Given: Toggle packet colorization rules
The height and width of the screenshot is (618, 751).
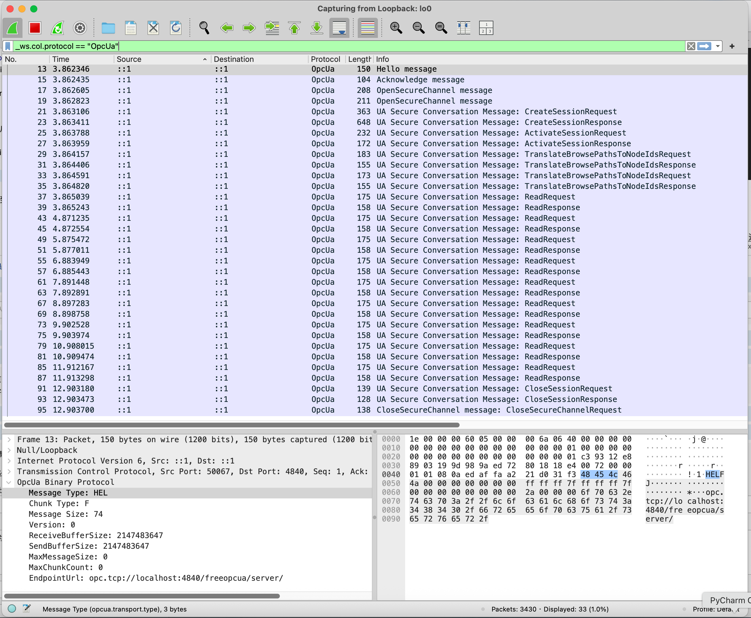Looking at the screenshot, I should [x=368, y=28].
